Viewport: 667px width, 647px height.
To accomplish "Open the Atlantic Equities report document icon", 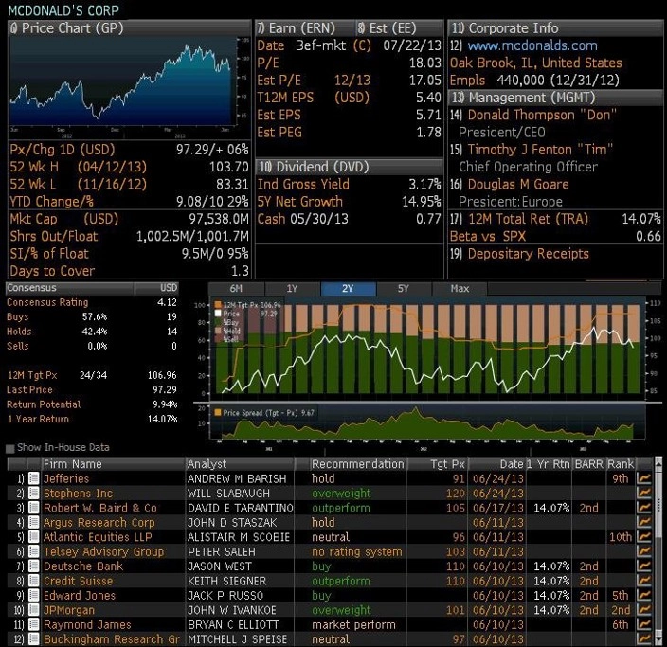I will click(x=33, y=537).
